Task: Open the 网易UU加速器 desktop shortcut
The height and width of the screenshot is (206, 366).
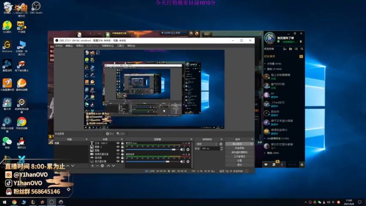Action: pos(7,125)
